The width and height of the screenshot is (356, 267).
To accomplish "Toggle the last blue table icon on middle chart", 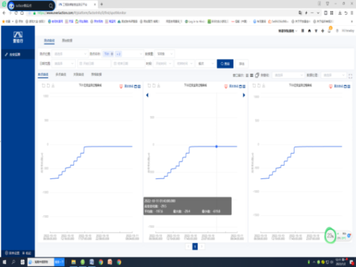I will click(244, 86).
